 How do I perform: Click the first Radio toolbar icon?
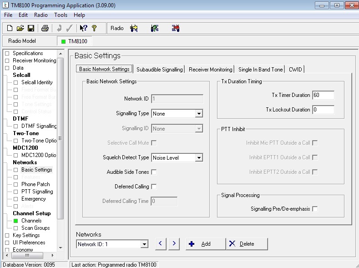pos(134,28)
